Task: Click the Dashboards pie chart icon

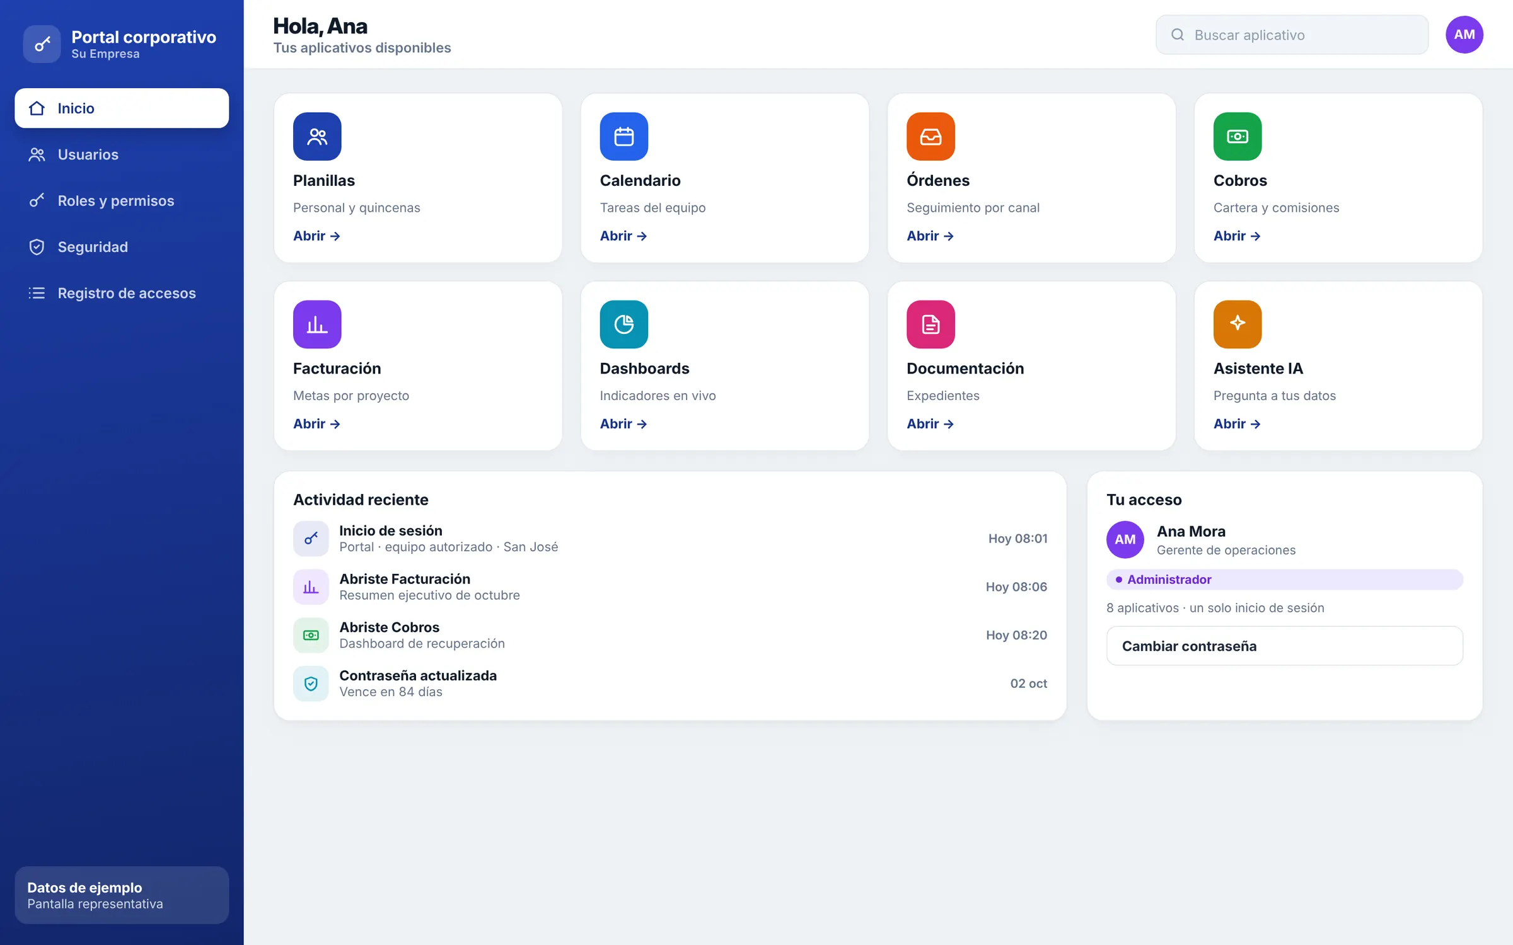Action: tap(623, 324)
